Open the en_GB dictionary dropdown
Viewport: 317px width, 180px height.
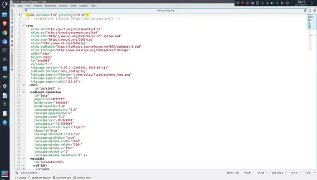(263, 173)
